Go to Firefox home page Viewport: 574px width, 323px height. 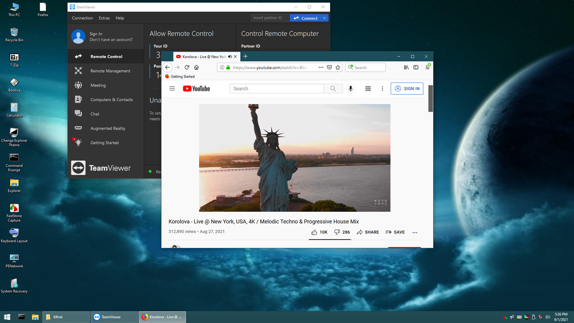pos(196,67)
